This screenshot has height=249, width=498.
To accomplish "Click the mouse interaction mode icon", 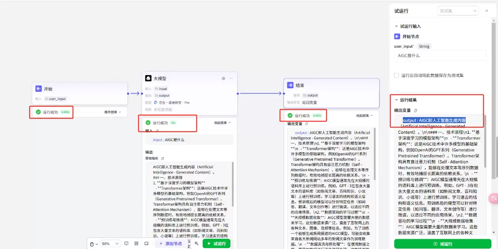I will click(x=92, y=244).
